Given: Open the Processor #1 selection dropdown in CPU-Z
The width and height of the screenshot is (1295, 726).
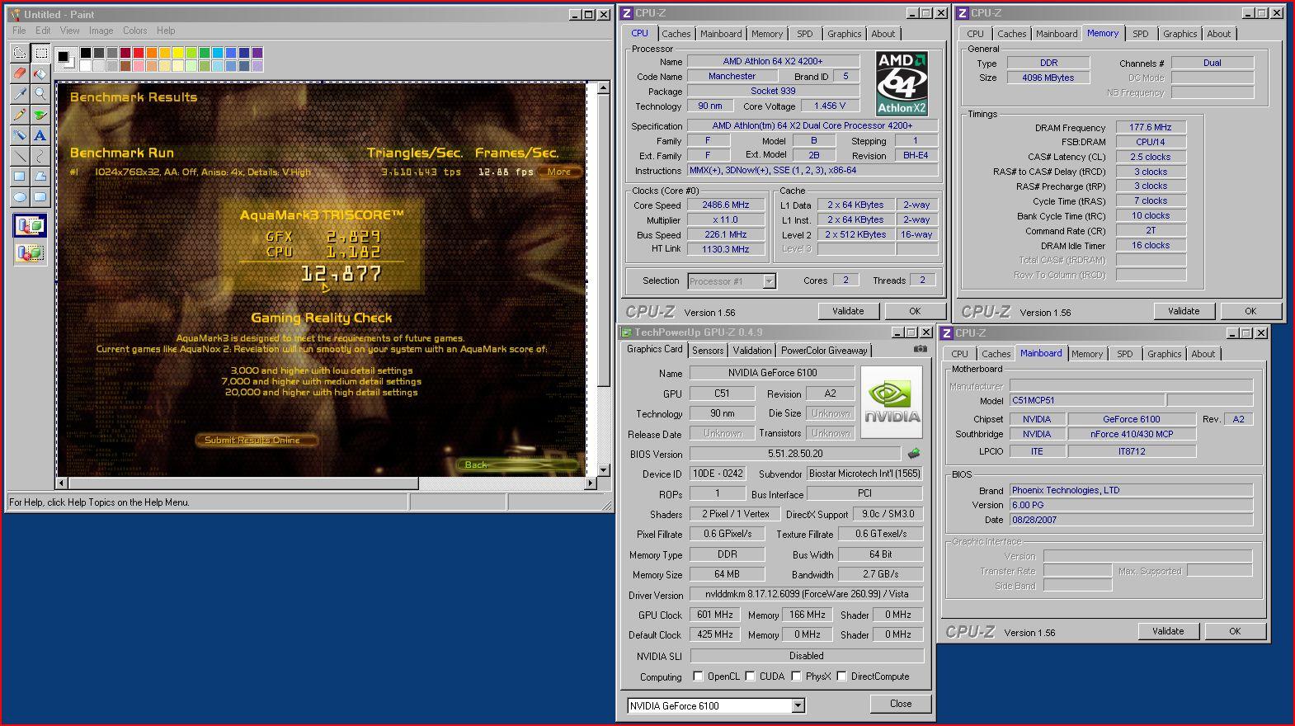Looking at the screenshot, I should tap(769, 281).
